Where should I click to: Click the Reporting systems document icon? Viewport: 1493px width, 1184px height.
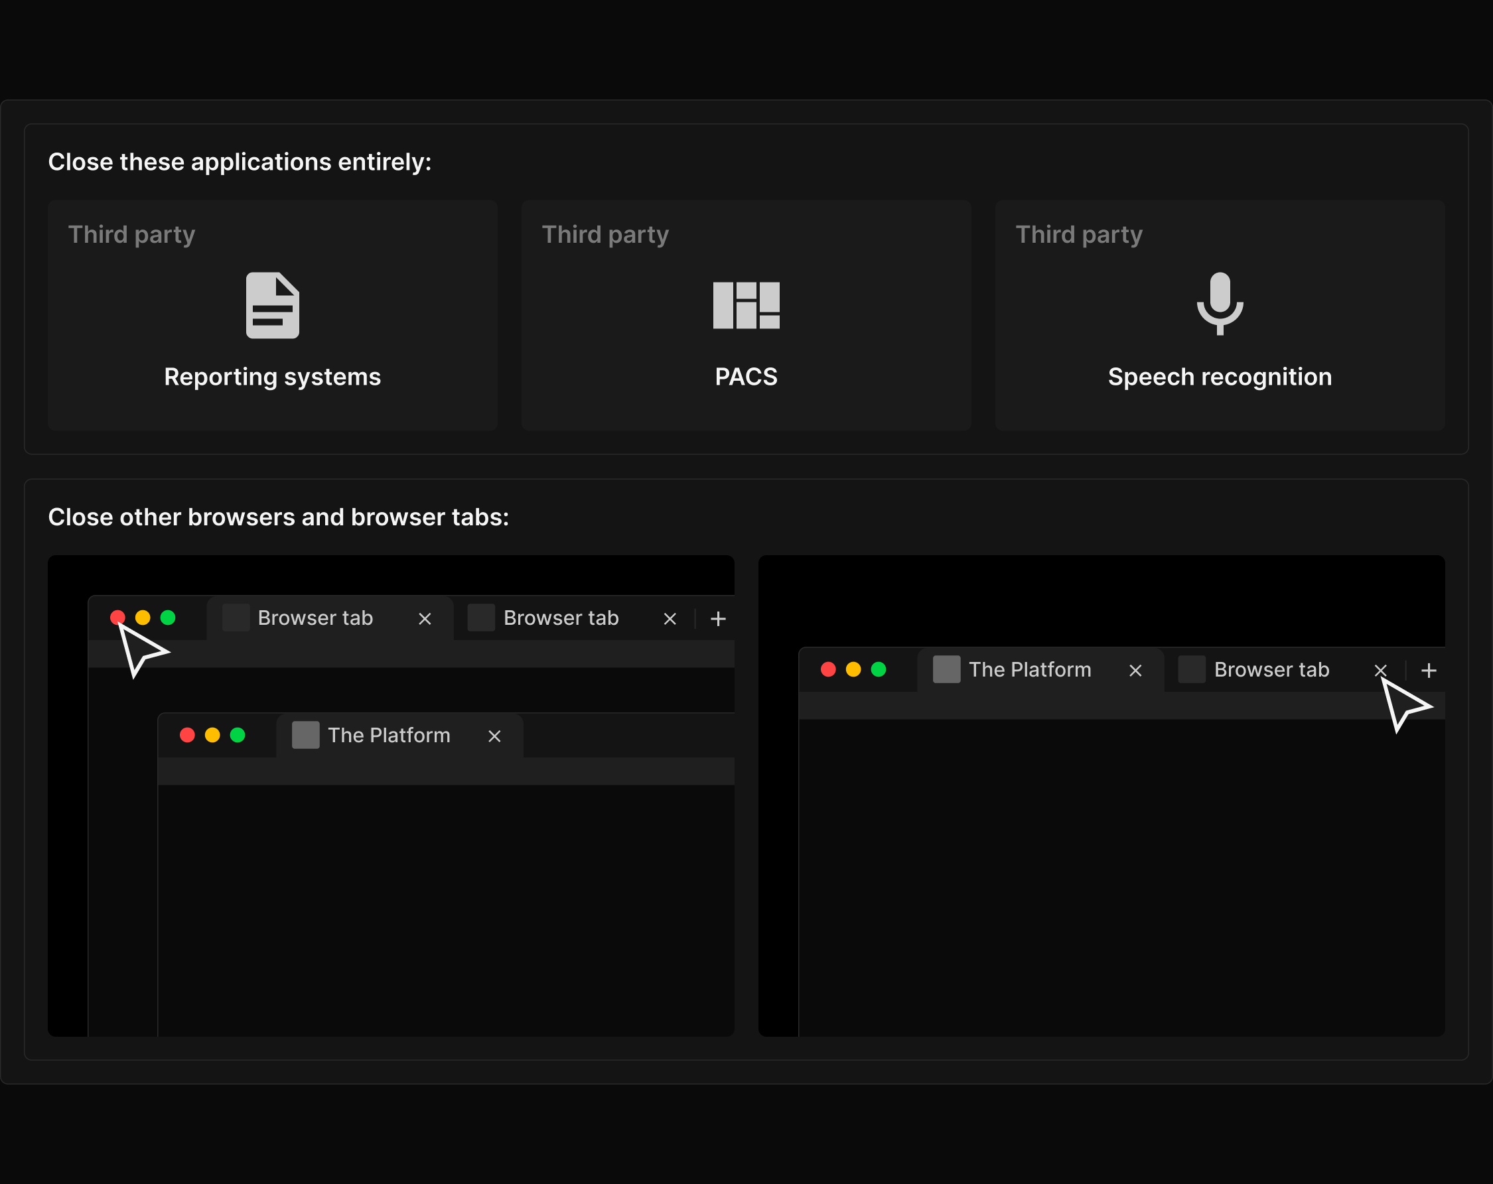272,305
